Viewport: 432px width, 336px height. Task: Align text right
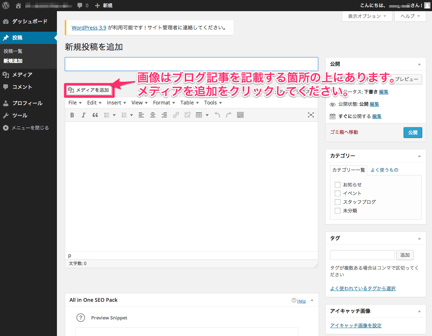click(164, 115)
